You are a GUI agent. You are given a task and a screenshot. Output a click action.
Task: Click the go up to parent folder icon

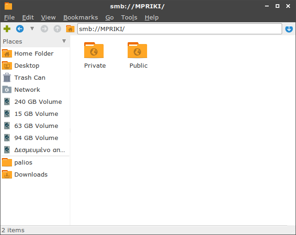click(57, 29)
